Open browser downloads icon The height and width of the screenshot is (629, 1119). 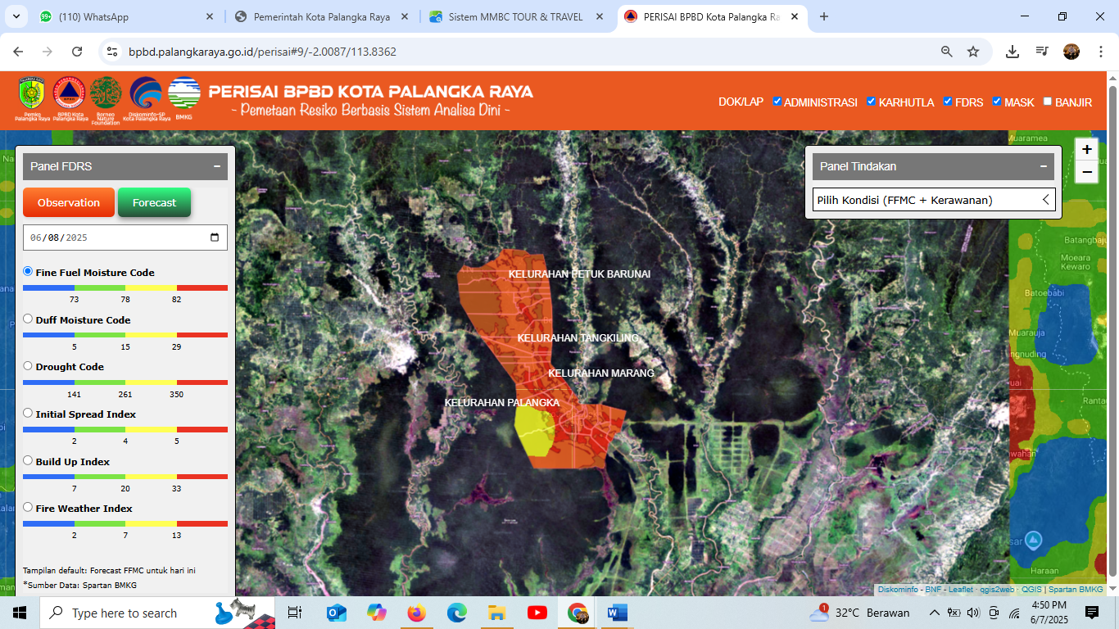tap(1013, 52)
